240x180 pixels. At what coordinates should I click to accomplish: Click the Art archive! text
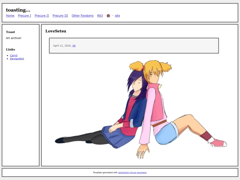(14, 38)
